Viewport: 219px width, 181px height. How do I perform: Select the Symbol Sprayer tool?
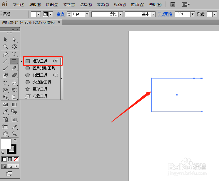pos(5,119)
